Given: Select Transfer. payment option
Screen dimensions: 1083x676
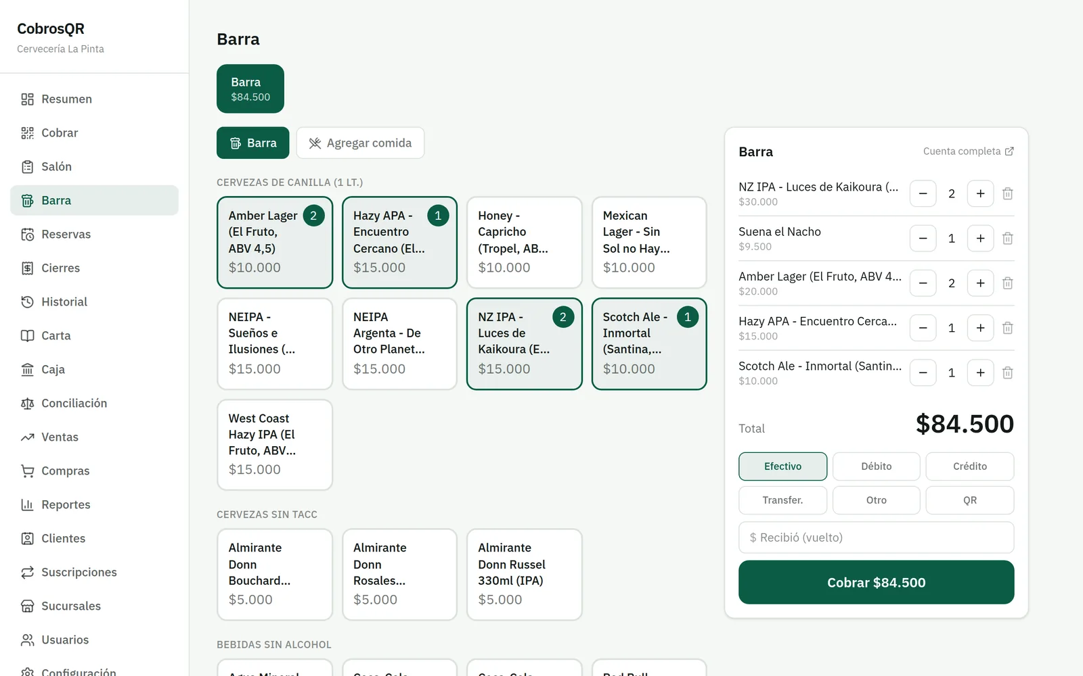Looking at the screenshot, I should pos(782,500).
